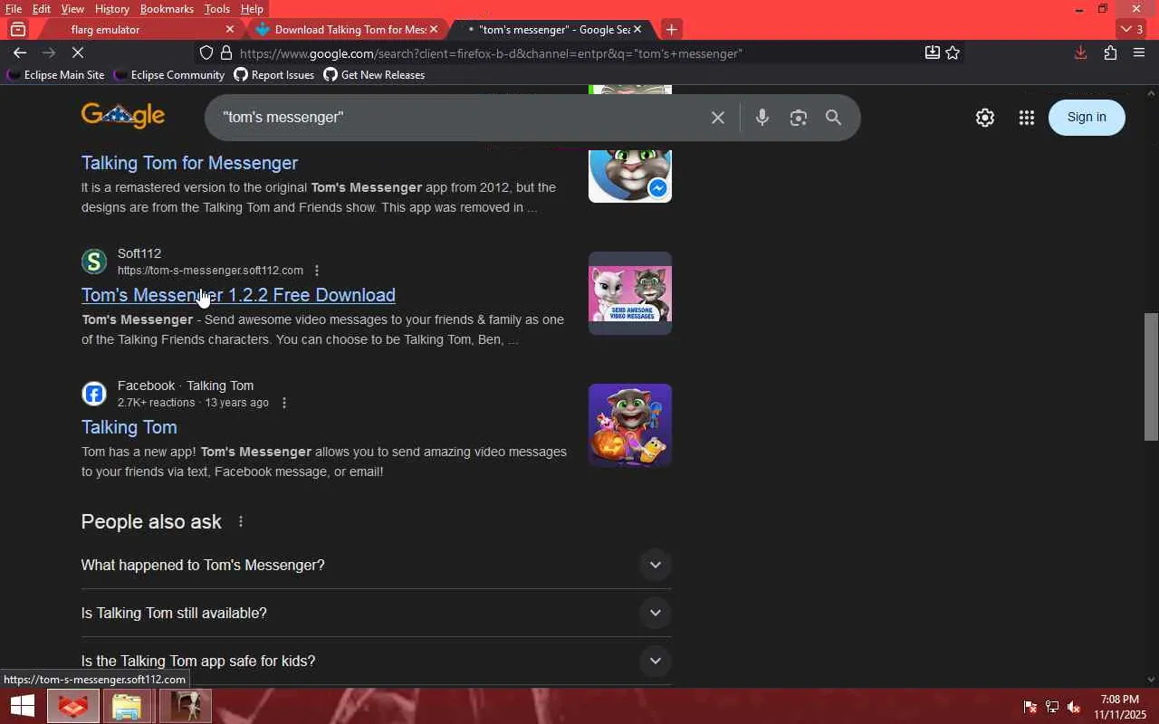Bookmark this page with the star

click(953, 53)
